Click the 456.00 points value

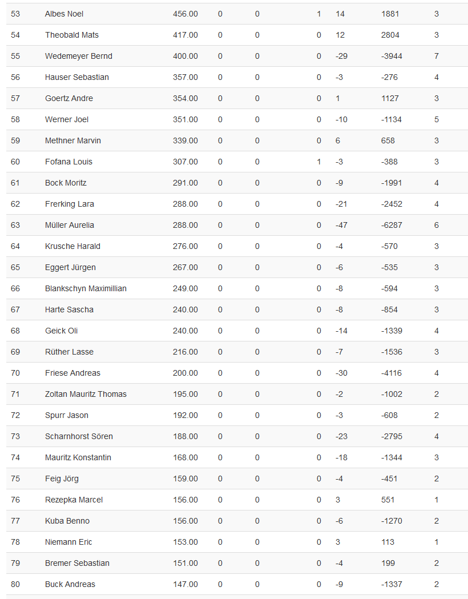click(x=185, y=14)
